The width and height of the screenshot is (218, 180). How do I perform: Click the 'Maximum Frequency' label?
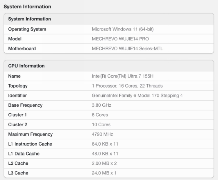click(31, 134)
